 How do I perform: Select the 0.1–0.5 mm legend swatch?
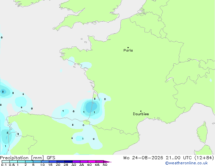click(6, 162)
